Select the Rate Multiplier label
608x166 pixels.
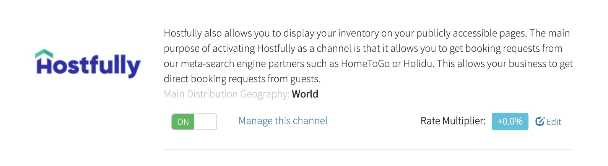[x=453, y=121]
